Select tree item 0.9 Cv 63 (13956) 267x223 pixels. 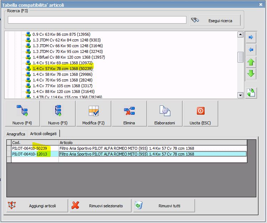61,34
